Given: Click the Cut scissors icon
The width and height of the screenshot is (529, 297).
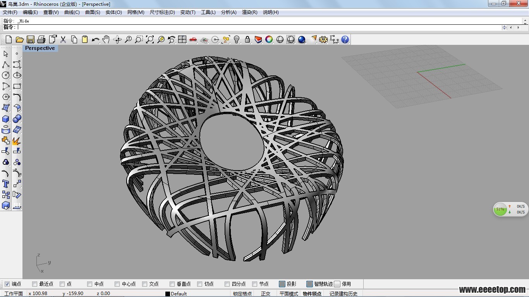Looking at the screenshot, I should 63,39.
